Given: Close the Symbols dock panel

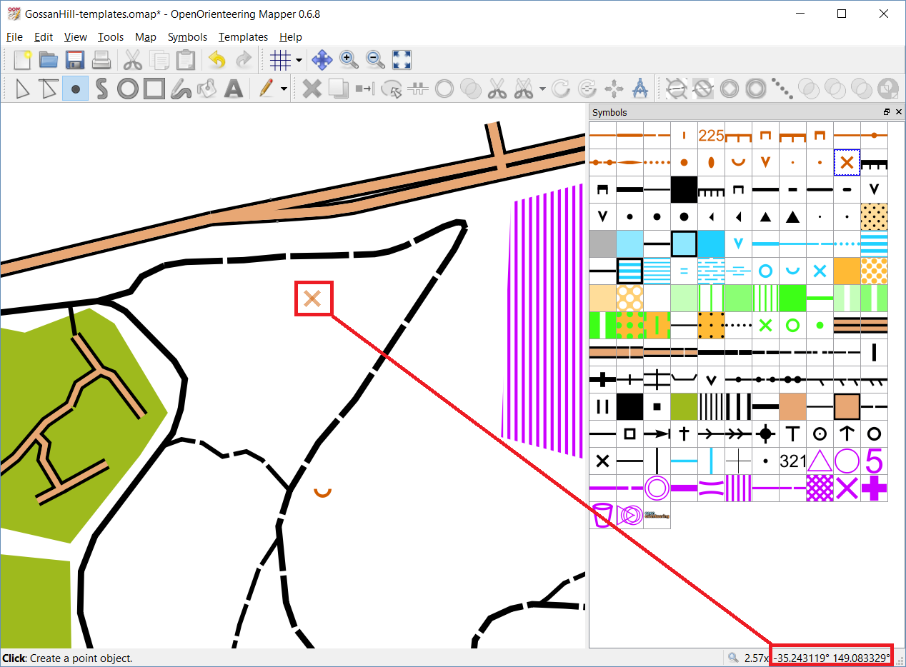Looking at the screenshot, I should click(899, 112).
